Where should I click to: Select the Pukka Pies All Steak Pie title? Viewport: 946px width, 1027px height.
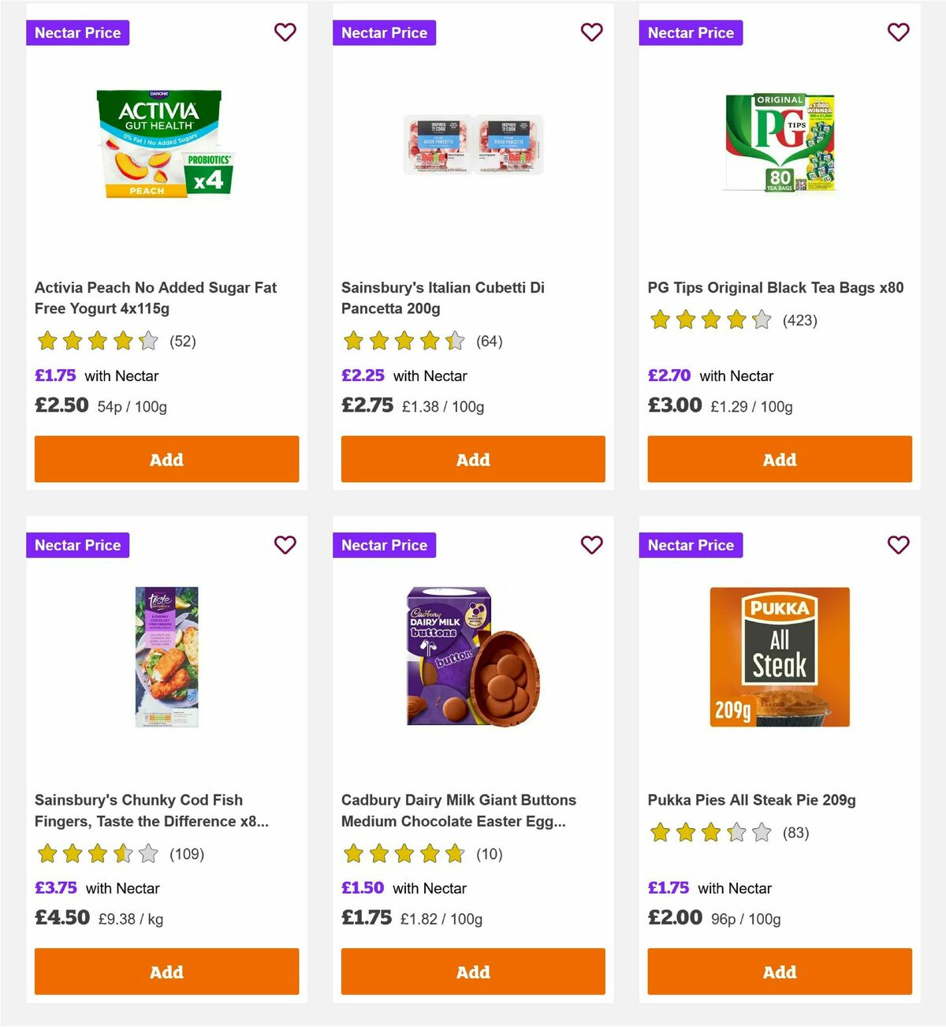click(x=751, y=800)
